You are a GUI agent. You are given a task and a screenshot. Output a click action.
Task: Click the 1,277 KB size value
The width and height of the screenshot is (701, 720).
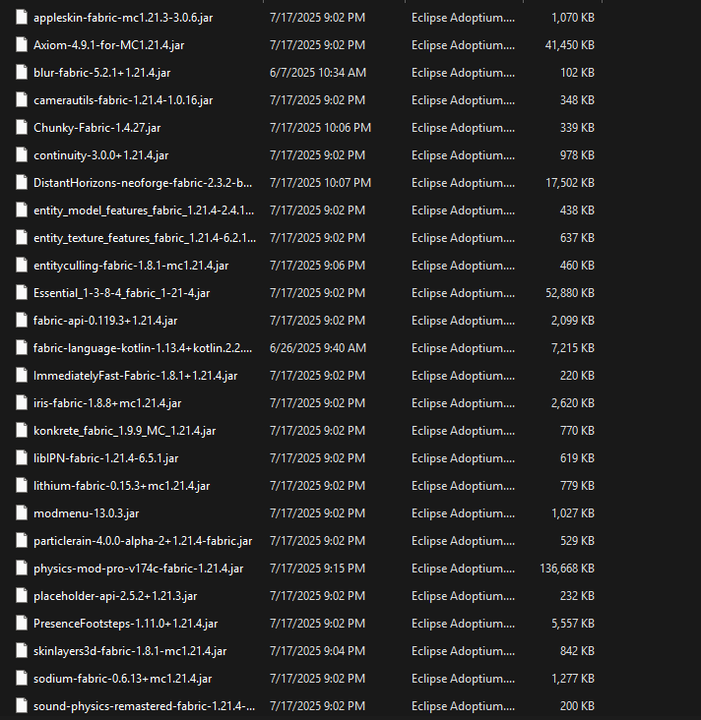coord(573,679)
